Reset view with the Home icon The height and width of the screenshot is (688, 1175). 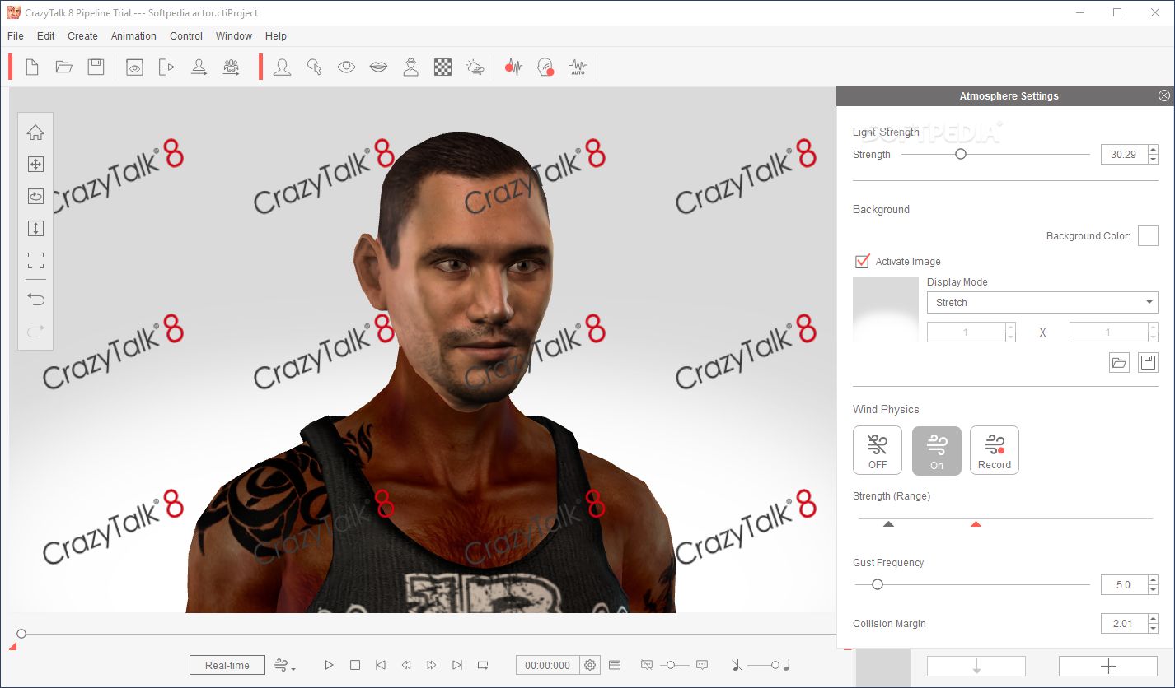point(35,132)
